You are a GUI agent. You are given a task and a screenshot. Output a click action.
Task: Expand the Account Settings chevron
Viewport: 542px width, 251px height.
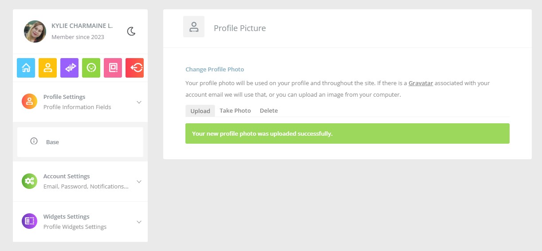139,181
